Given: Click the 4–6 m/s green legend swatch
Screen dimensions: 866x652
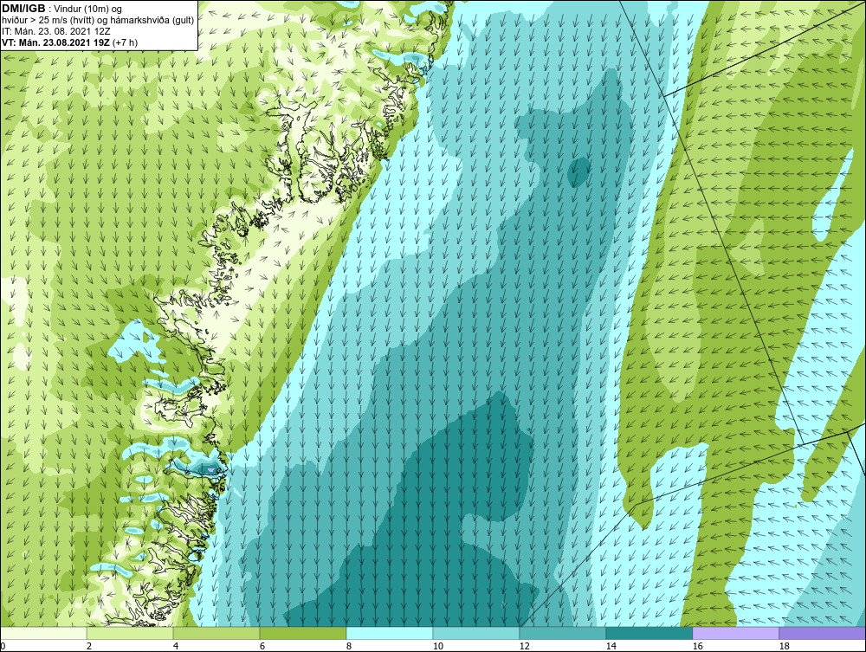Looking at the screenshot, I should point(216,633).
